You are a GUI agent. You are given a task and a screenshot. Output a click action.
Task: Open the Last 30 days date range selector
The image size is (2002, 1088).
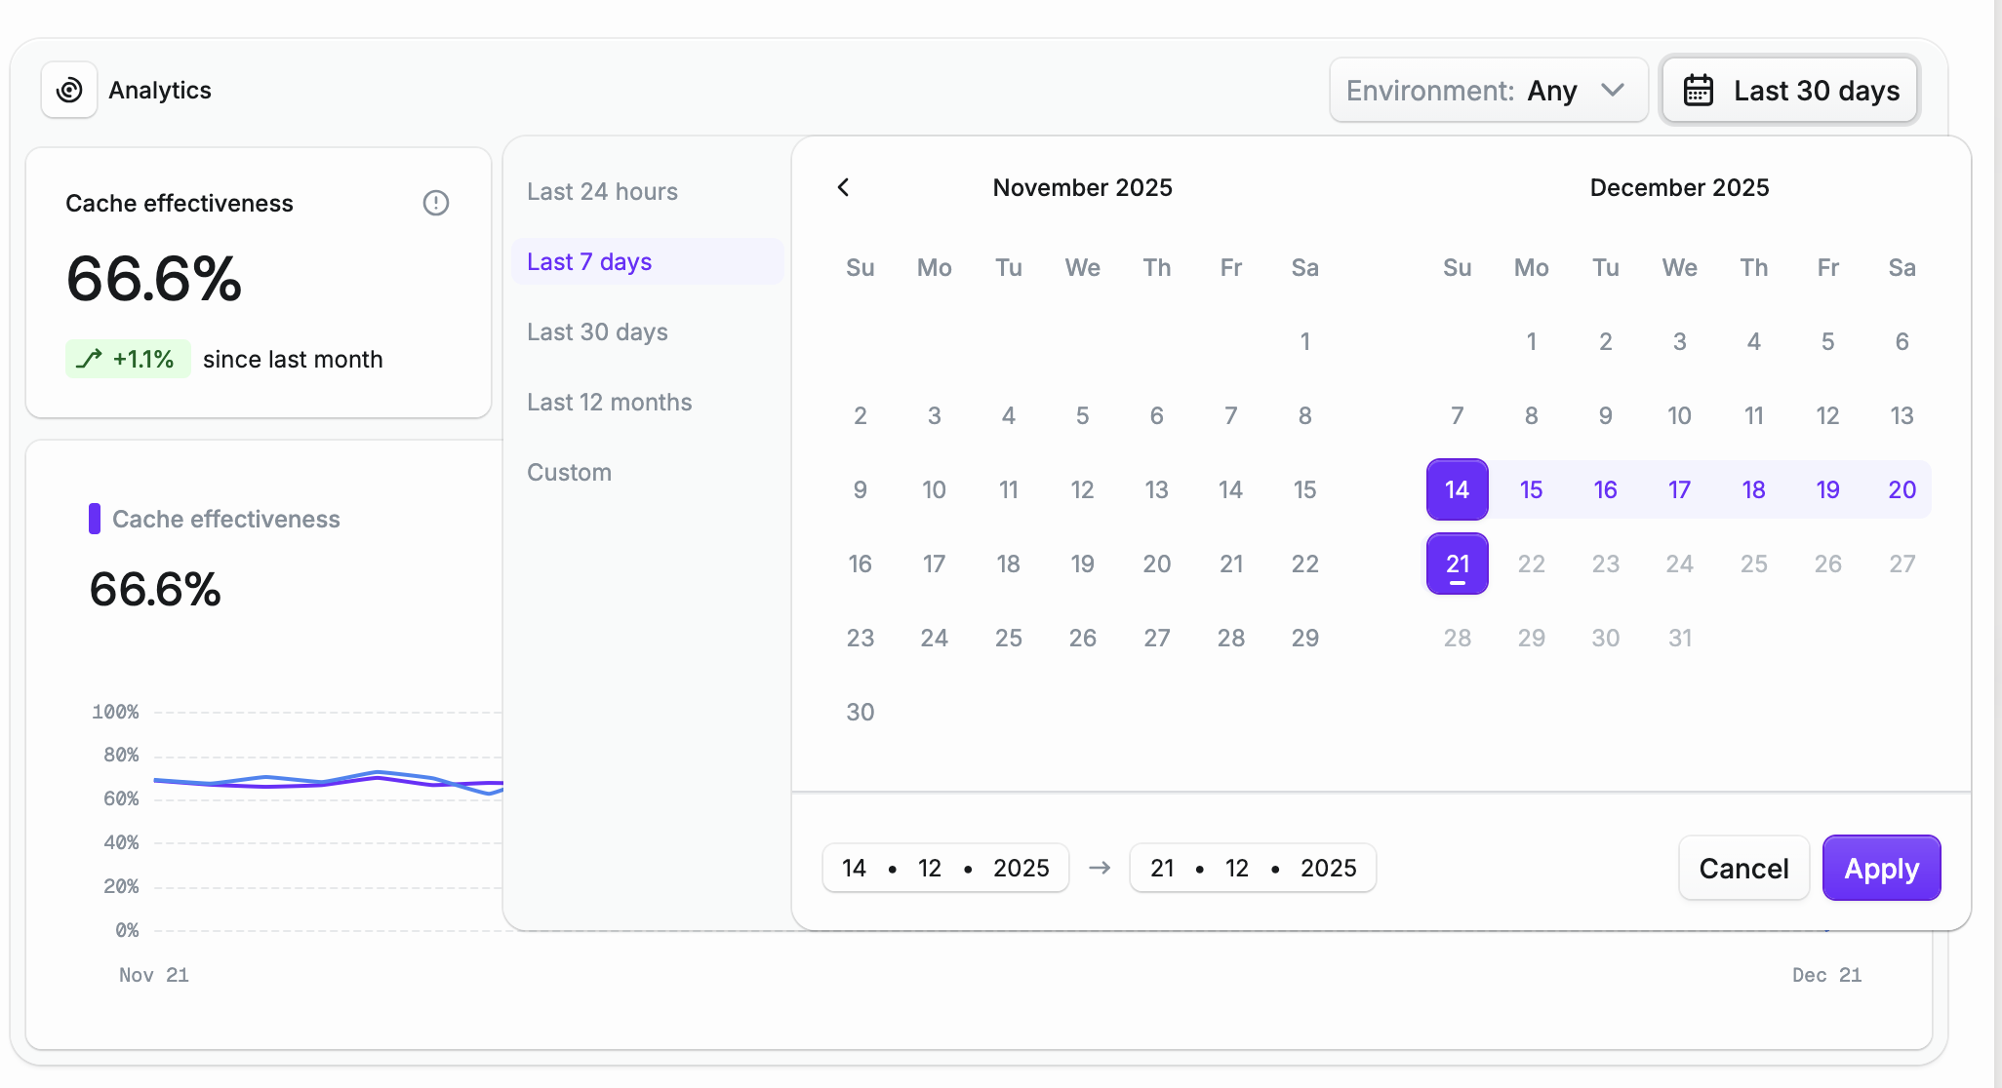point(1815,90)
